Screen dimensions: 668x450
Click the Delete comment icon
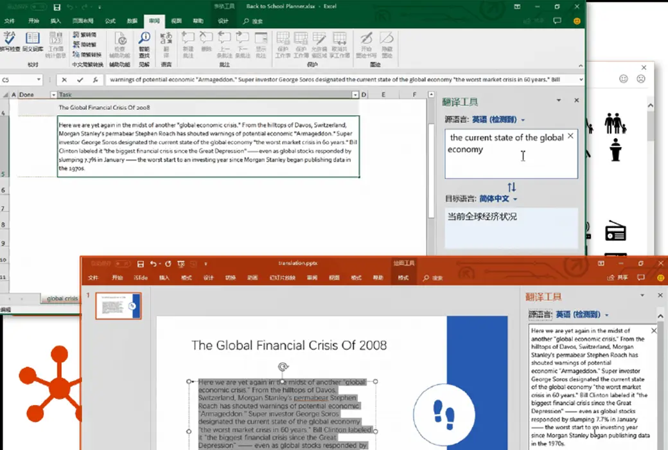pyautogui.click(x=206, y=42)
